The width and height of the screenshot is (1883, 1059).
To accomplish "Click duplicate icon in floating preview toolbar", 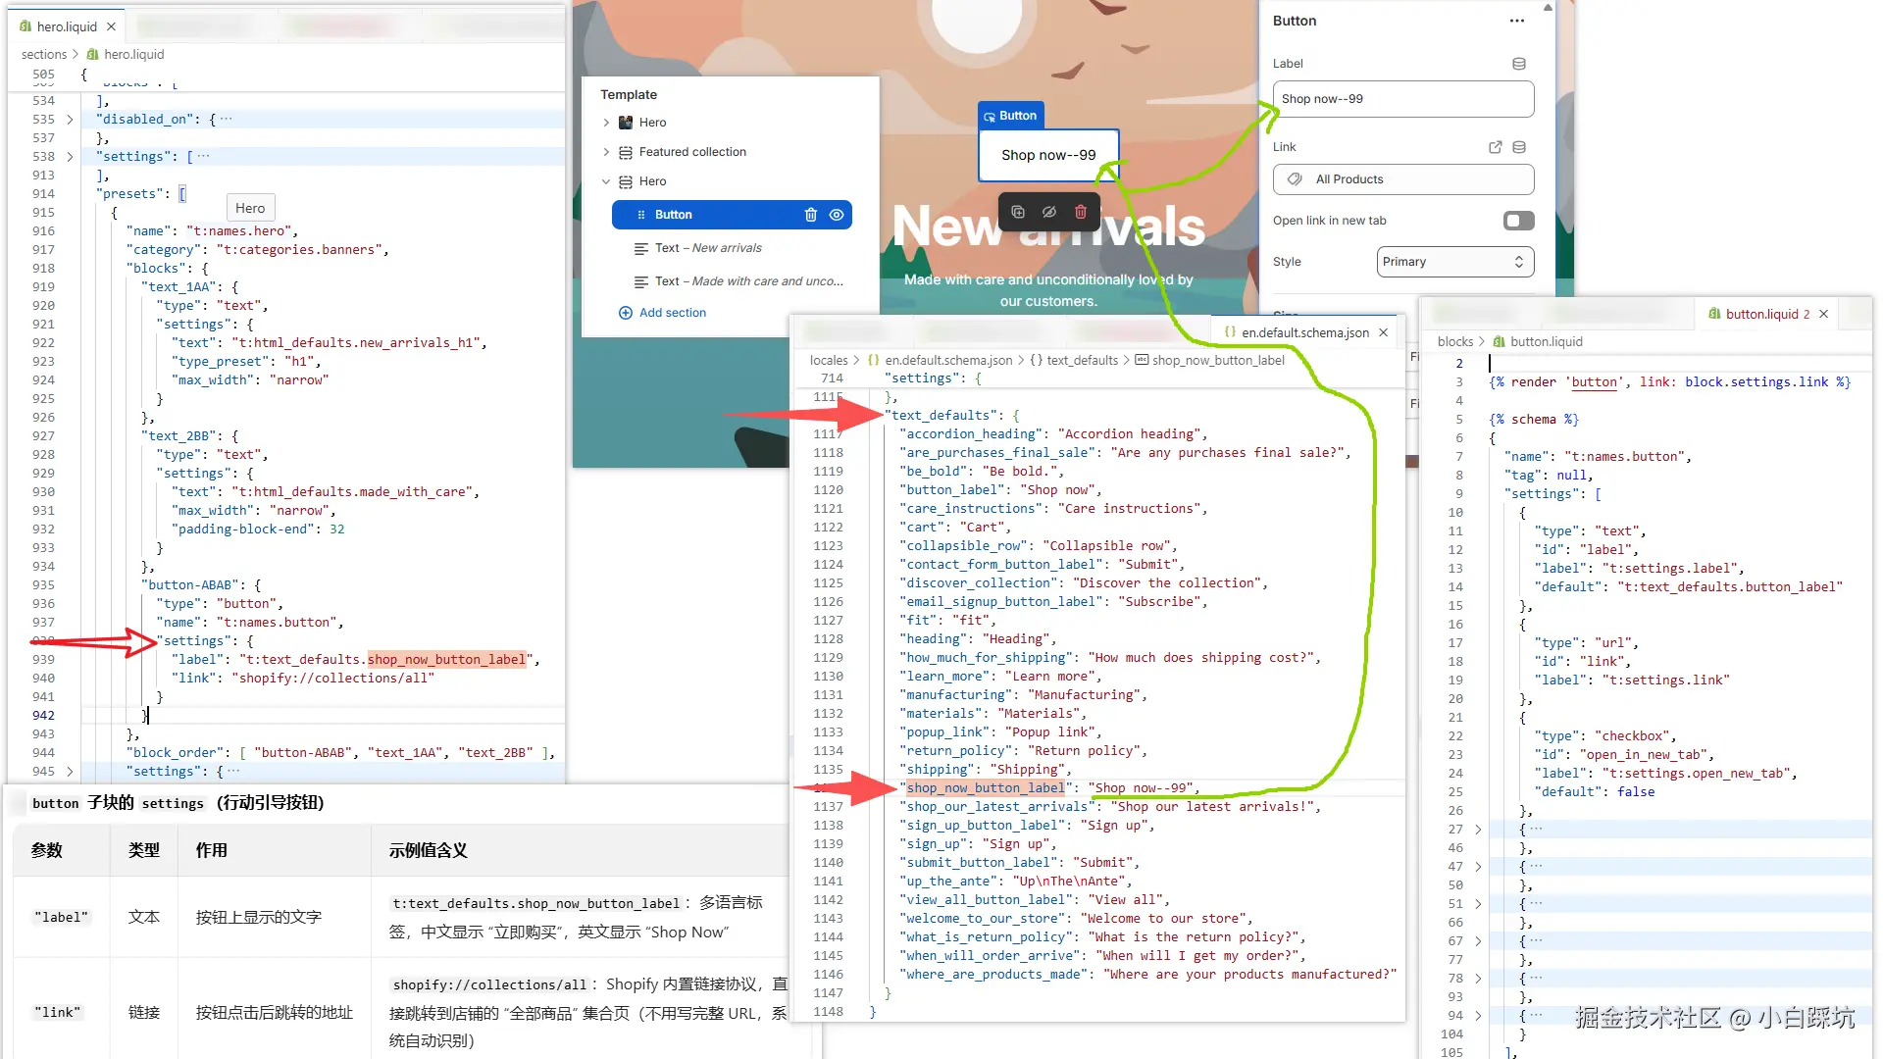I will [1018, 212].
